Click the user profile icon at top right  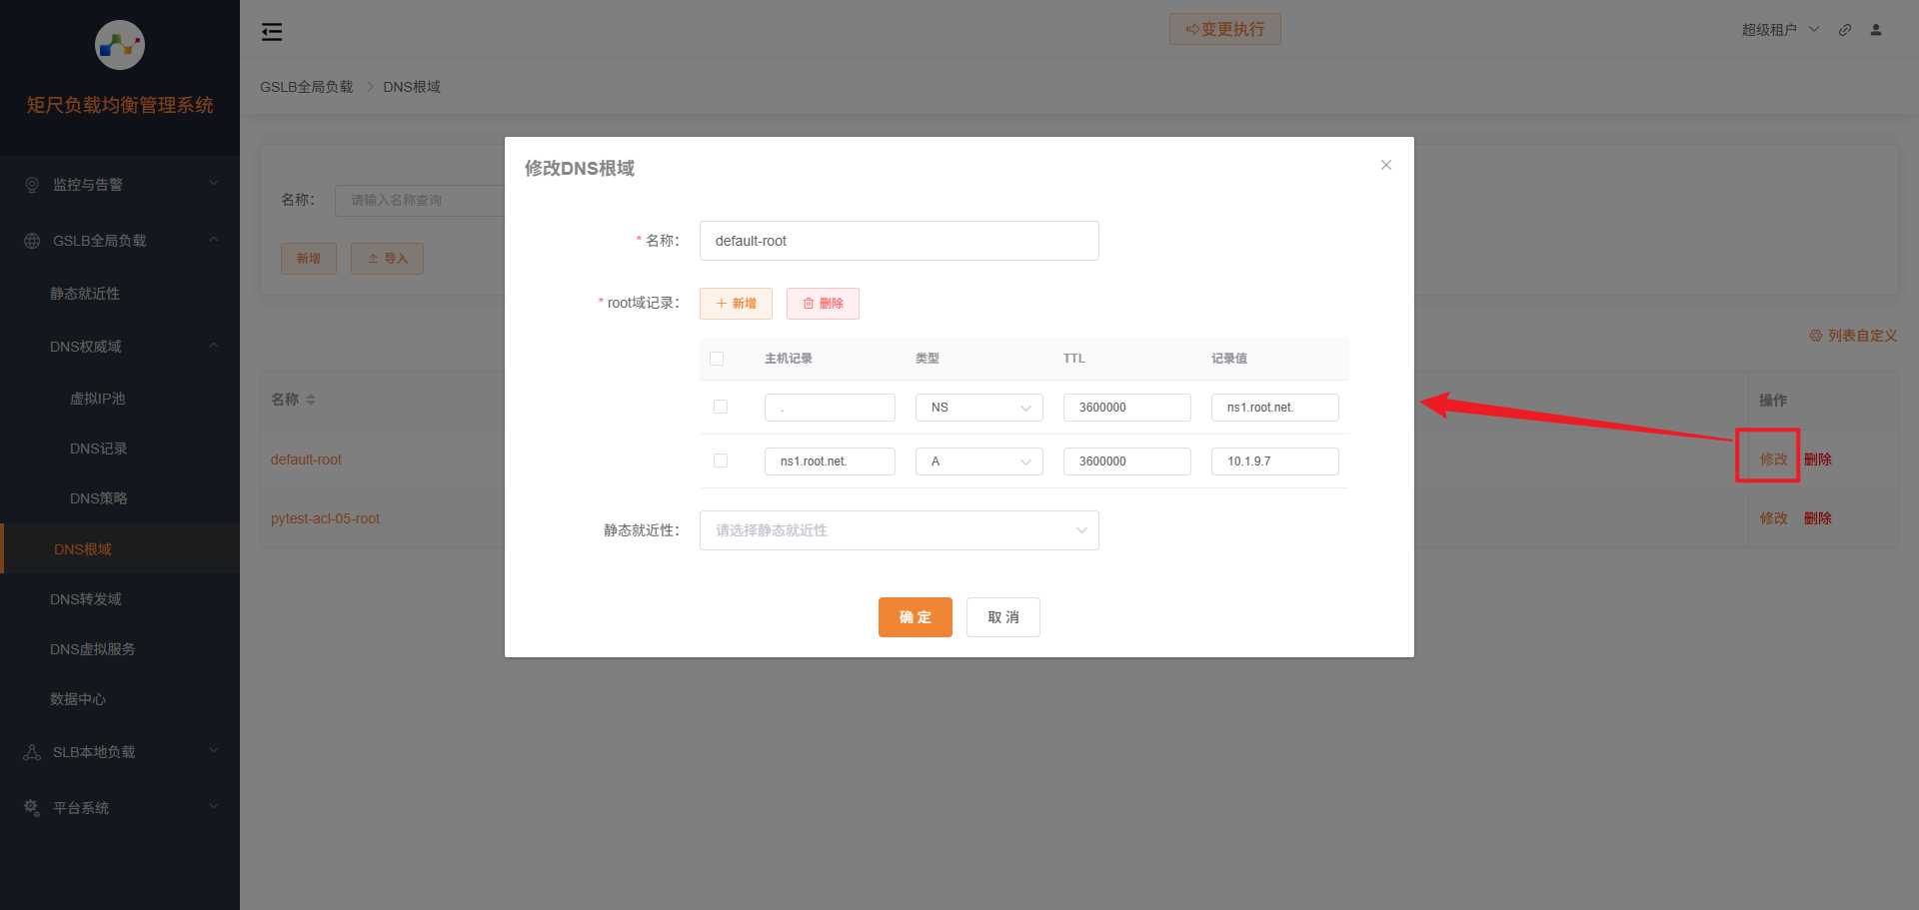pos(1875,29)
